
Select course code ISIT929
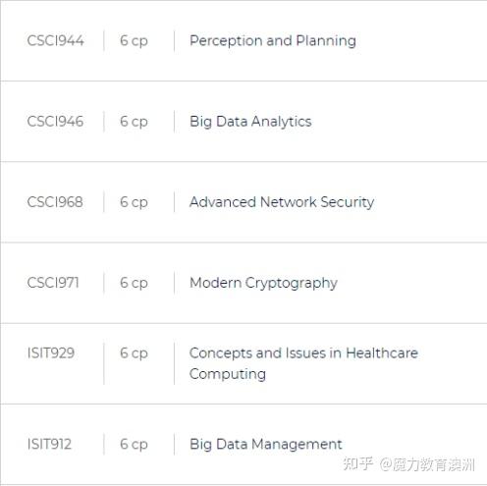click(51, 353)
